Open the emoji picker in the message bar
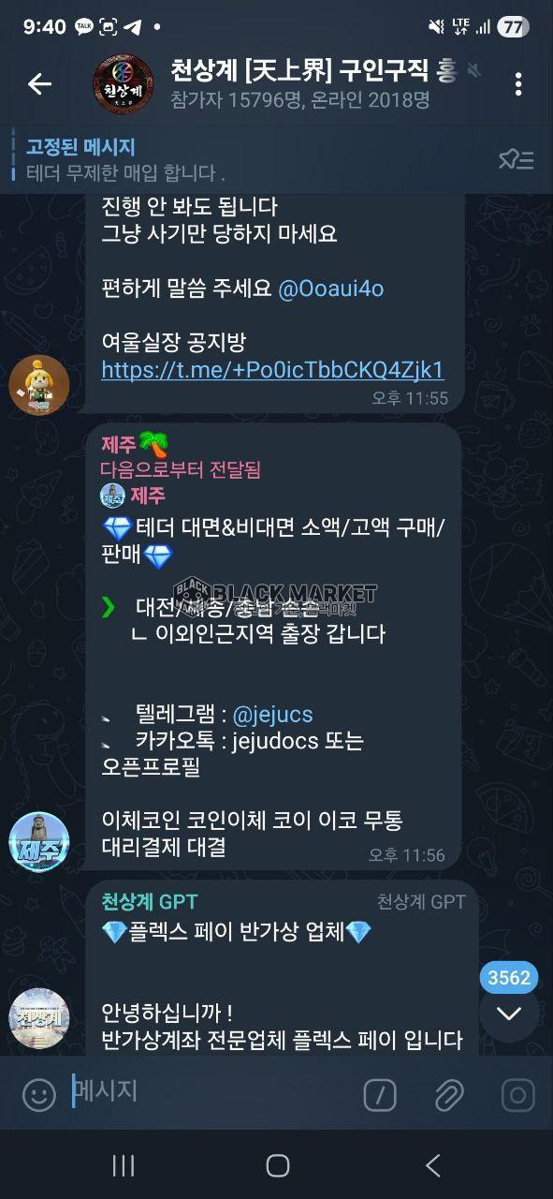 pos(38,1094)
